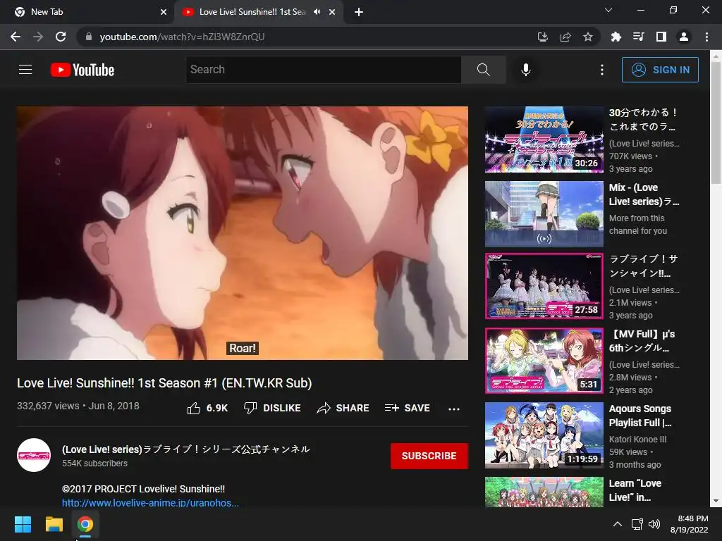Image resolution: width=722 pixels, height=541 pixels.
Task: Open the 27:58 live concert thumbnail
Action: tap(544, 286)
